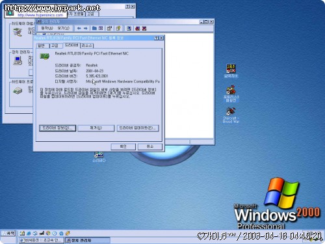Open the 동작(A) menu in Device Manager

tap(47, 28)
